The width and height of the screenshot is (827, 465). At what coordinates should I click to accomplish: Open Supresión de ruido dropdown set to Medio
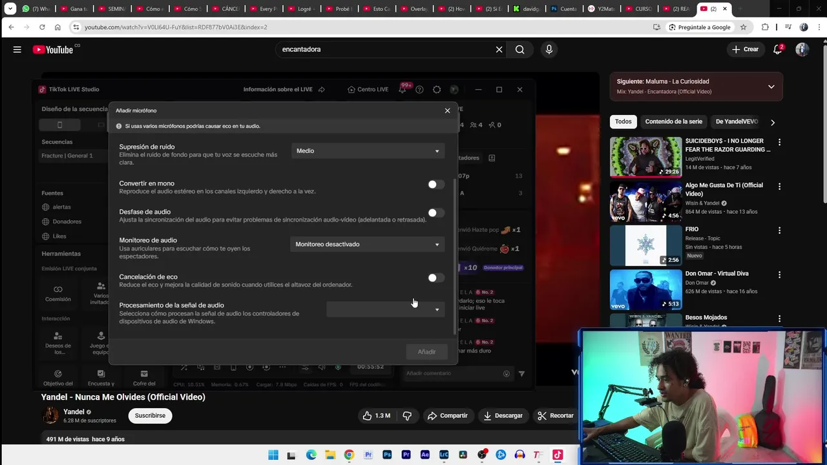(368, 151)
